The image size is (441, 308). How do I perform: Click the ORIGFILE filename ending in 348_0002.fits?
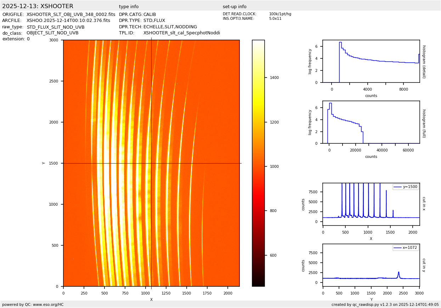tap(71, 15)
